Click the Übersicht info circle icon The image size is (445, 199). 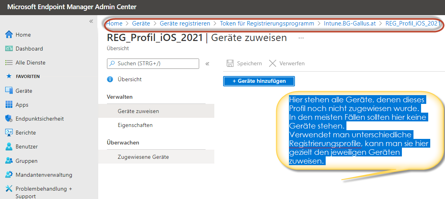coord(110,80)
